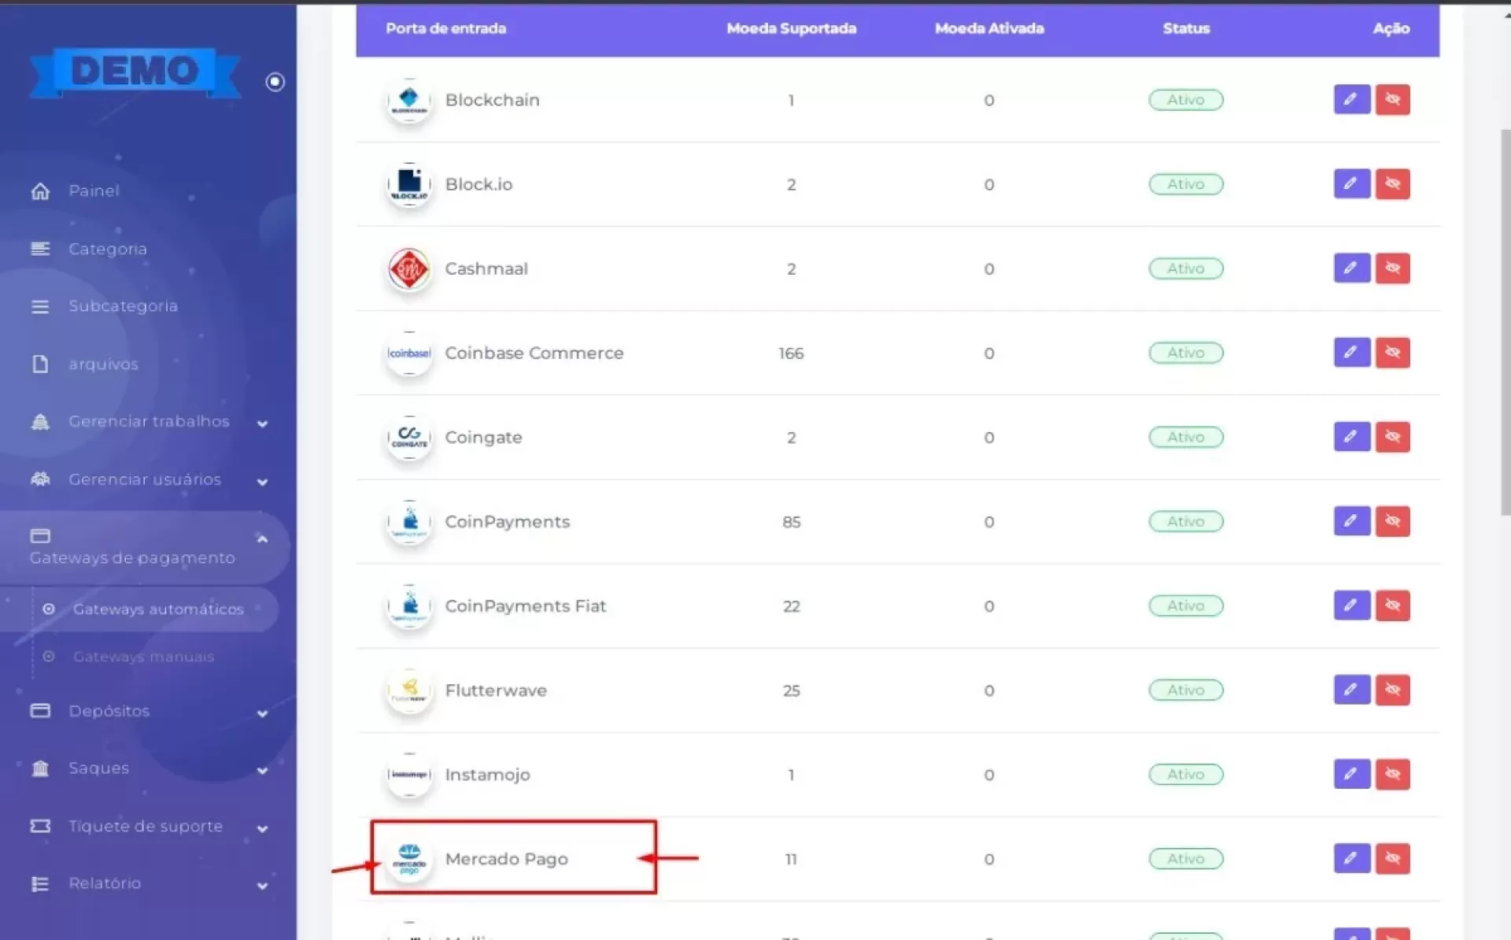The width and height of the screenshot is (1511, 940).
Task: Disable the Block.io gateway with the red eye button
Action: 1392,184
